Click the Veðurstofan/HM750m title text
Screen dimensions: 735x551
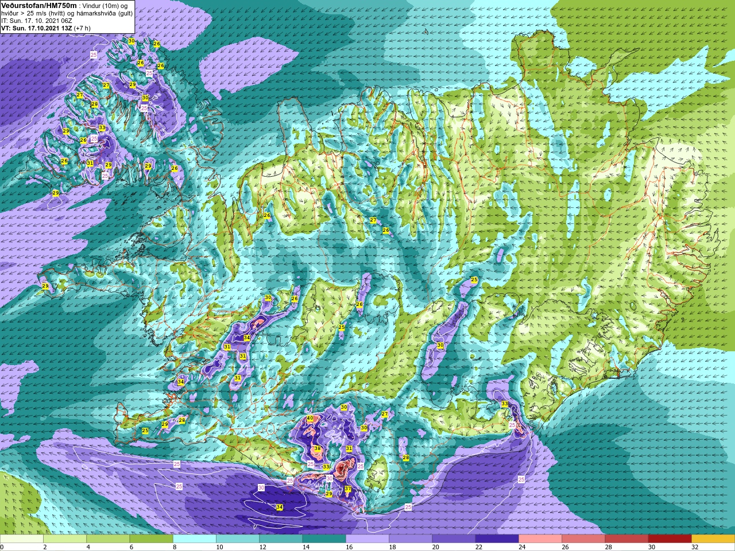(x=38, y=5)
